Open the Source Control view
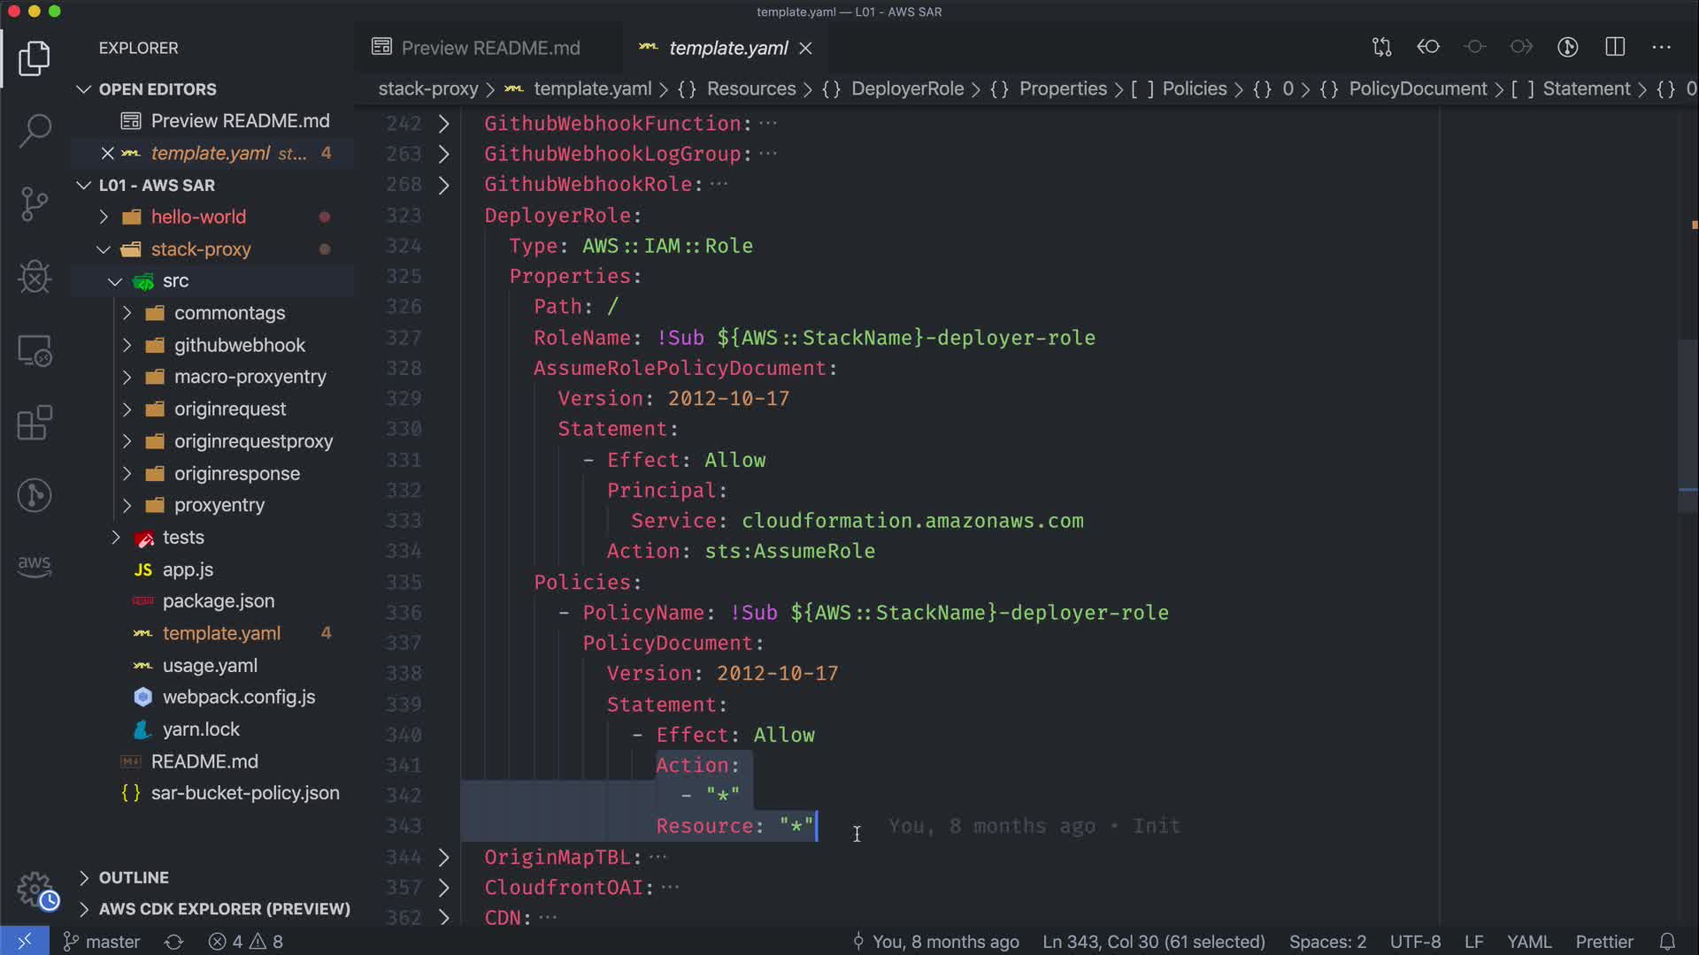 tap(35, 204)
